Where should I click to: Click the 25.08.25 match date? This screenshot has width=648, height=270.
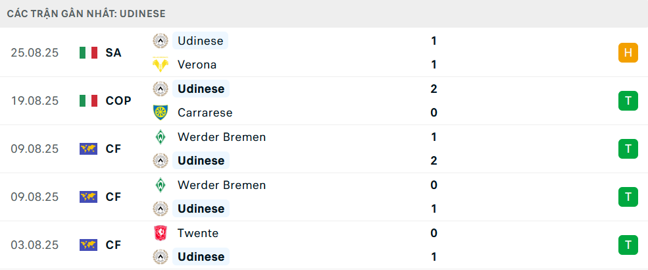tap(35, 53)
